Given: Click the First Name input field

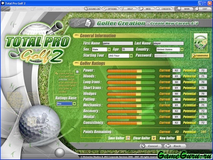Looking at the screenshot, I should point(117,43).
